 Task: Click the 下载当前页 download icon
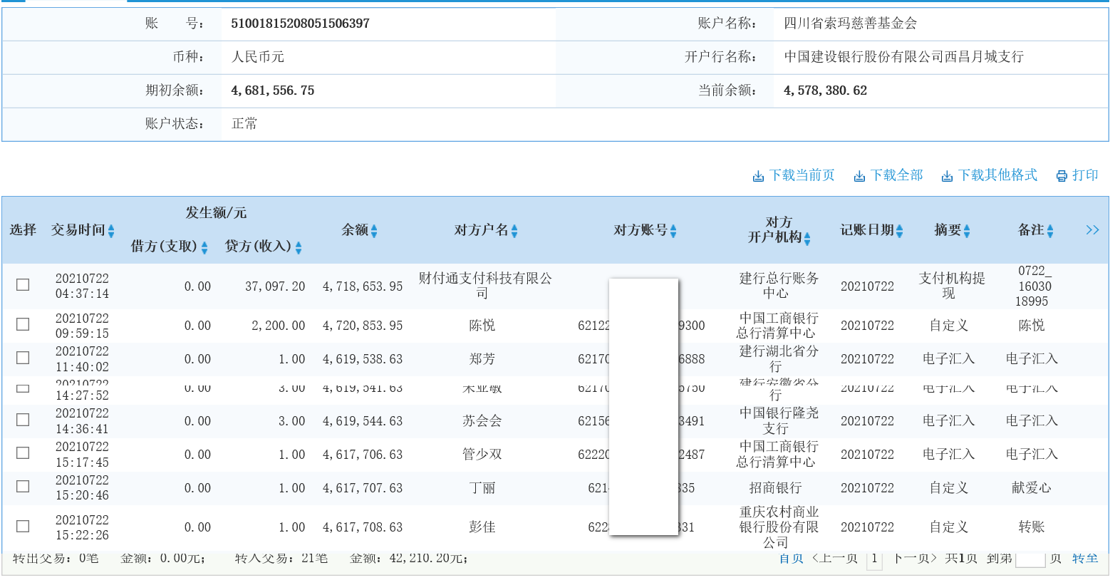758,174
